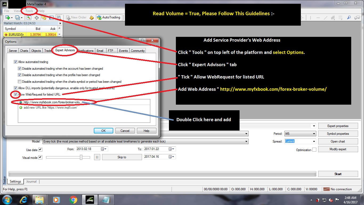Viewport: 364px width, 205px height.
Task: Toggle disable trading when account changed
Action: [19, 69]
